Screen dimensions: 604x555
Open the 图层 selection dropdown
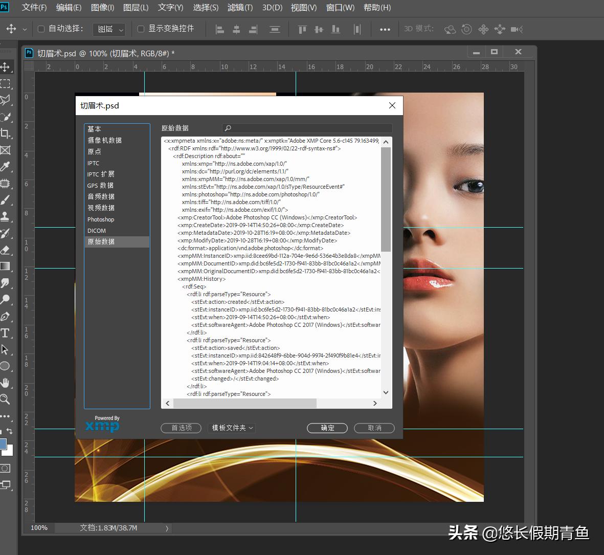(x=108, y=29)
